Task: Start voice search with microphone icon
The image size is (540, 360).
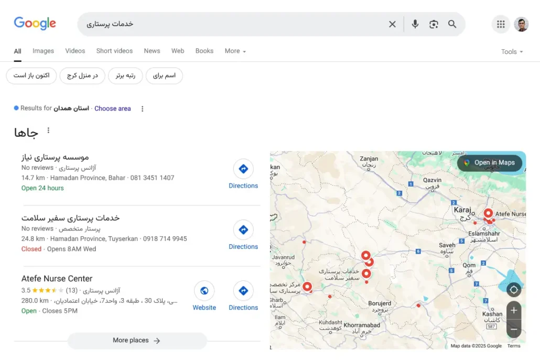Action: 415,24
